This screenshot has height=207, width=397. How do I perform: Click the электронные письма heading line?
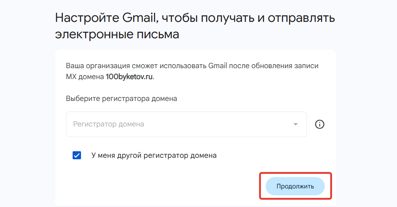117,34
